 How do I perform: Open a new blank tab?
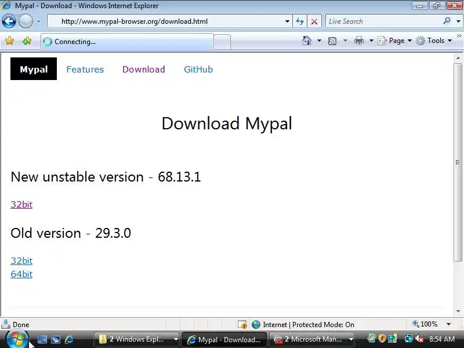click(222, 42)
